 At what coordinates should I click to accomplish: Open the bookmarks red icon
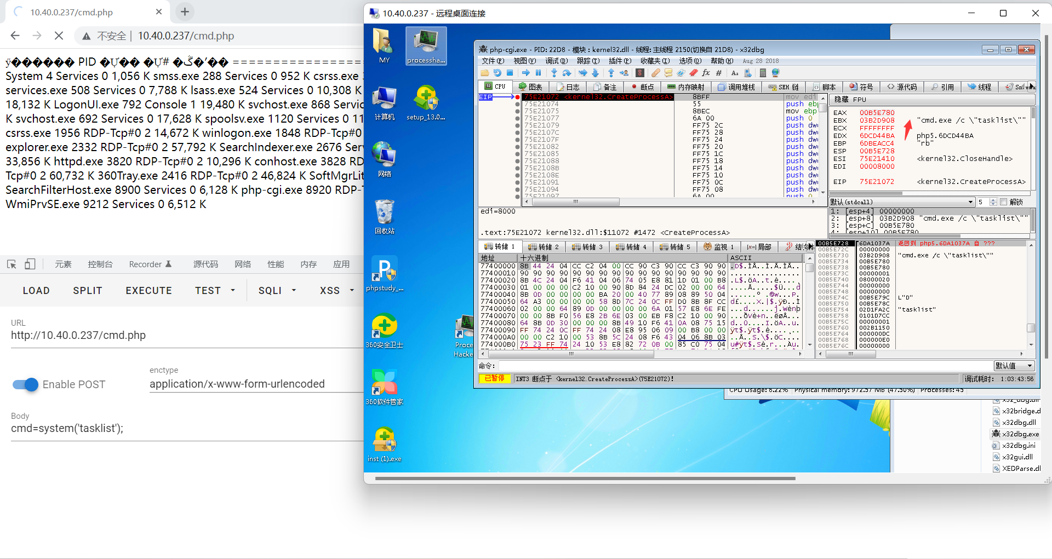(694, 73)
